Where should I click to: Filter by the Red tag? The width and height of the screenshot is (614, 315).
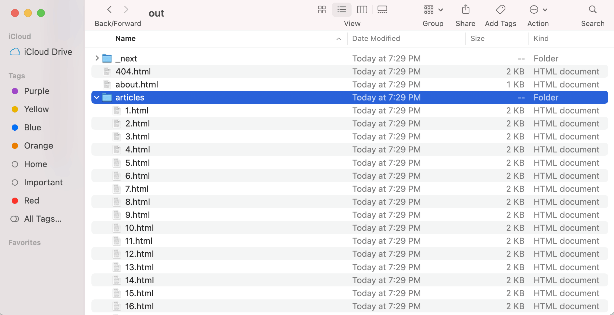(x=31, y=201)
